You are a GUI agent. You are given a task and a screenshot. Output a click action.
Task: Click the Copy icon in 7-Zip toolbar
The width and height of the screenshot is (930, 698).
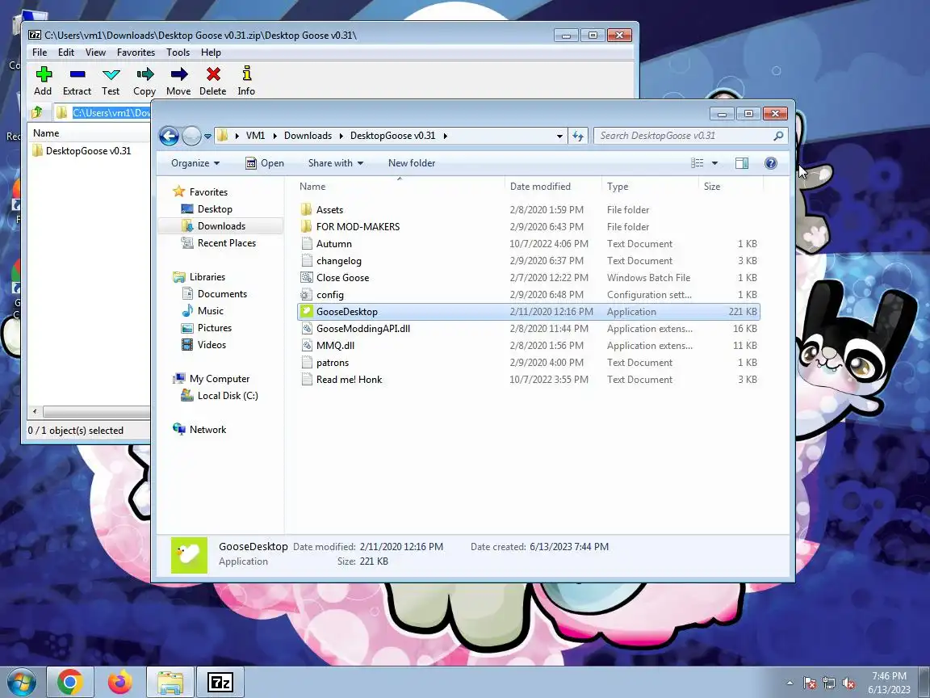[145, 81]
